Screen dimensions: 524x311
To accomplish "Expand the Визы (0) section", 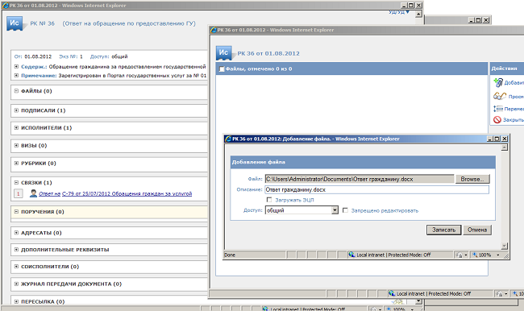I will pos(16,145).
